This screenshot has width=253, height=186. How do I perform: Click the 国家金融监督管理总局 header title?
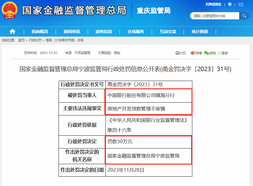click(74, 10)
